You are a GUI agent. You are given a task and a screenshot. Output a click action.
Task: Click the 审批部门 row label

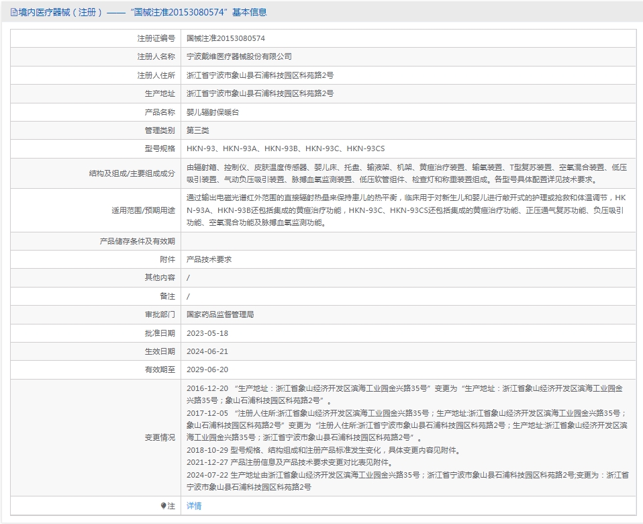pyautogui.click(x=160, y=314)
